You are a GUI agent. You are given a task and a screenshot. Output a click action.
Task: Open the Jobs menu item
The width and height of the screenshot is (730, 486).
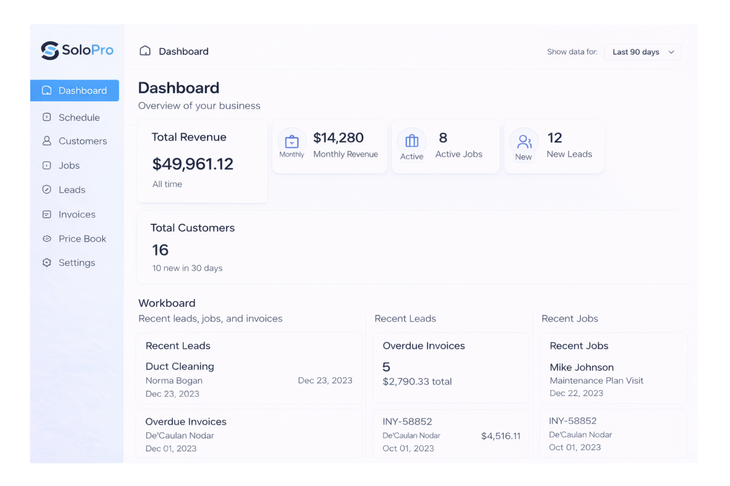[74, 165]
